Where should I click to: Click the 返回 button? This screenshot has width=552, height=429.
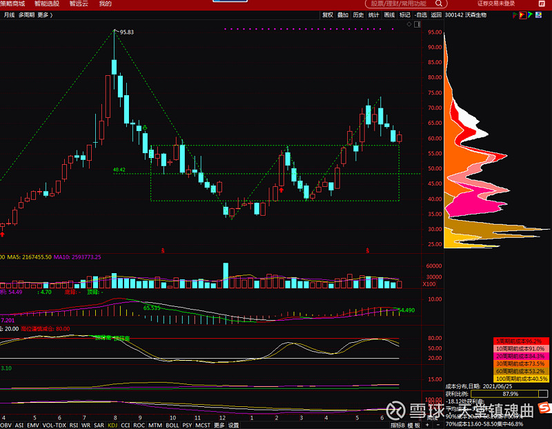tap(436, 14)
